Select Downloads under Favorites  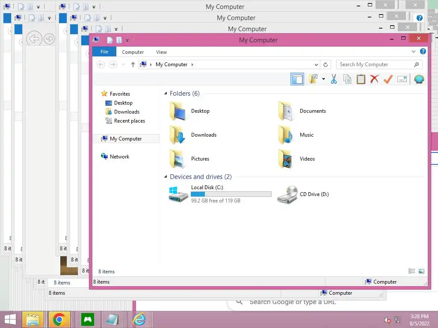[x=122, y=112]
